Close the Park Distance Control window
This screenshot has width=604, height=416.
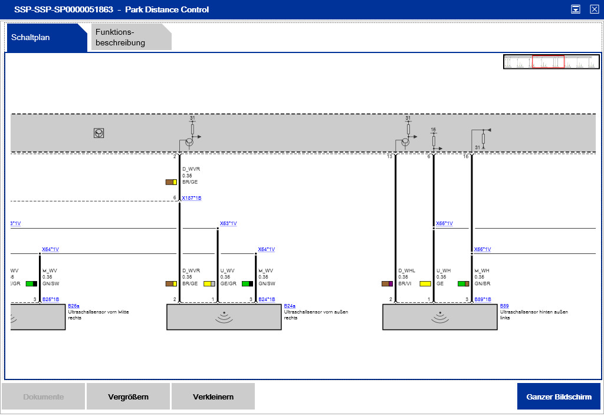tap(594, 9)
